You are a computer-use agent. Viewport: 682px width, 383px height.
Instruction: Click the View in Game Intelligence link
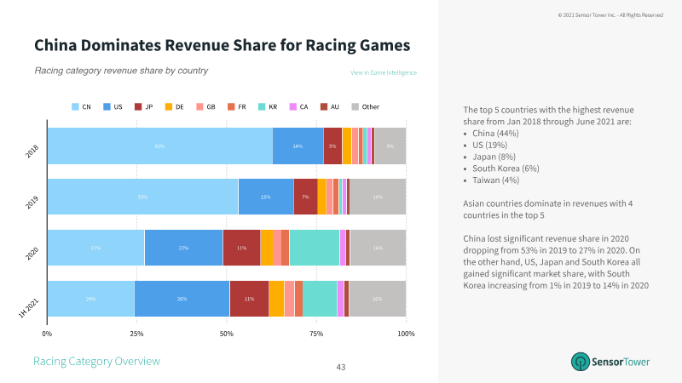click(x=383, y=72)
